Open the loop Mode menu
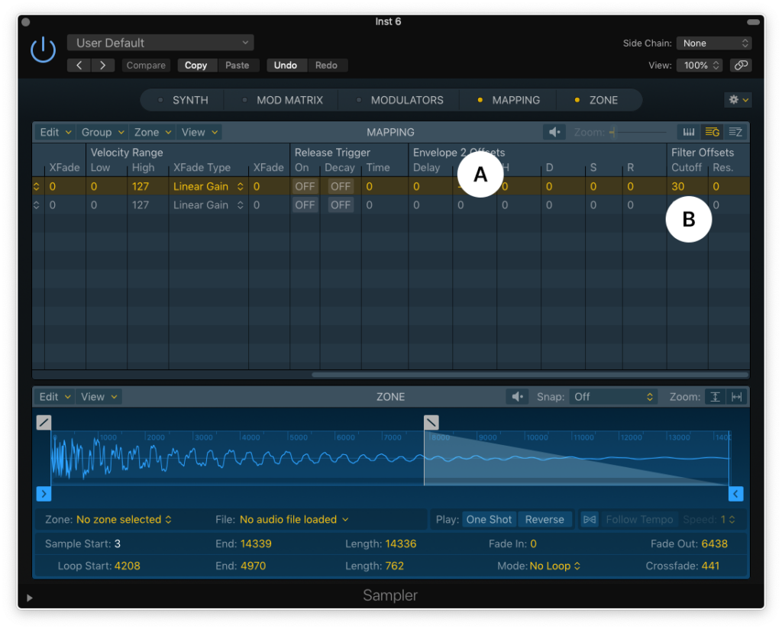 555,566
